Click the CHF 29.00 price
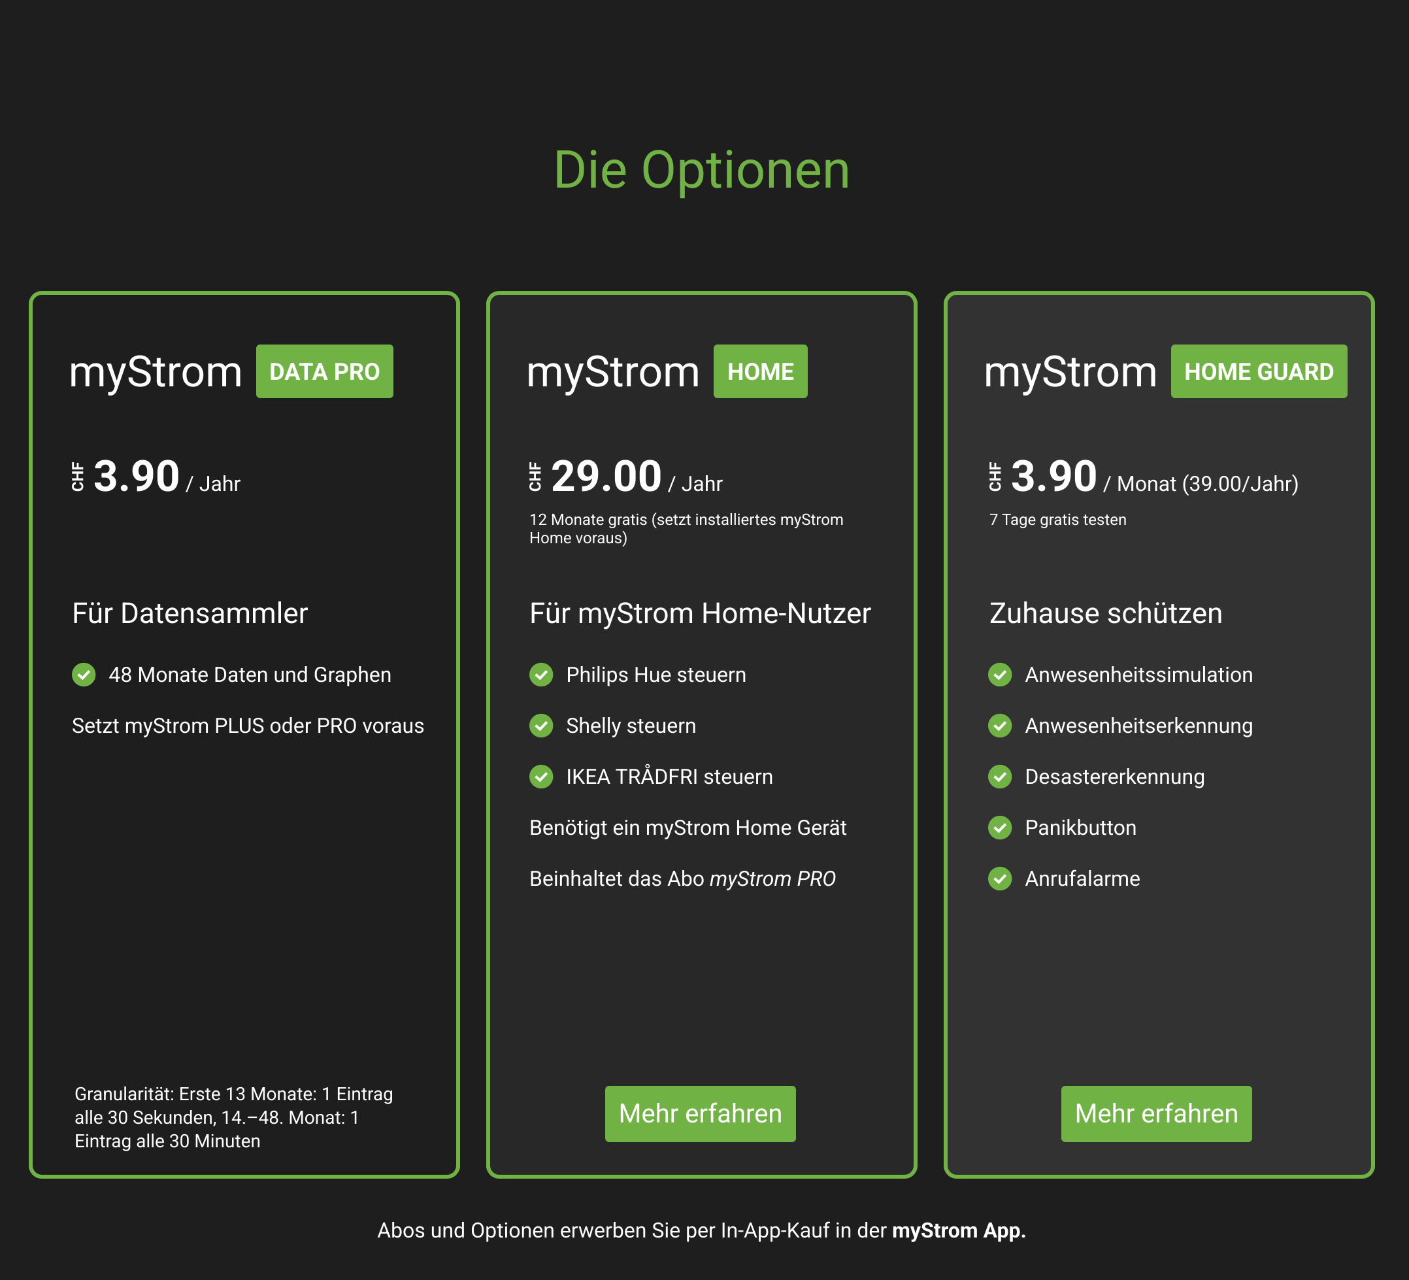Screen dimensions: 1409x1280 tap(605, 477)
